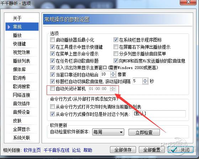This screenshot has width=199, height=159.
Task: Check 启动播放器后最小化 option
Action: point(52,40)
